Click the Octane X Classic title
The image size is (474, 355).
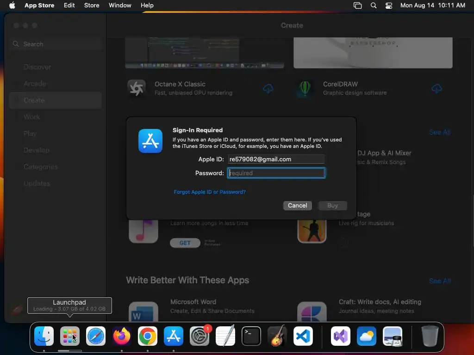pyautogui.click(x=180, y=84)
